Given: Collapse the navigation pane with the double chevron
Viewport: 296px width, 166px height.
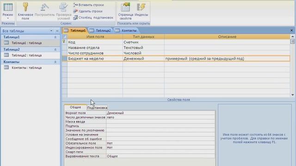Looking at the screenshot, I should pyautogui.click(x=57, y=31).
